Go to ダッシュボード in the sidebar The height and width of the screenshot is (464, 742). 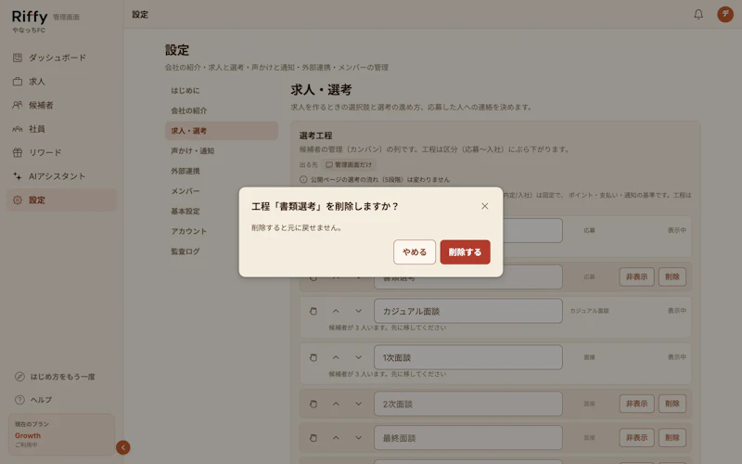[61, 58]
